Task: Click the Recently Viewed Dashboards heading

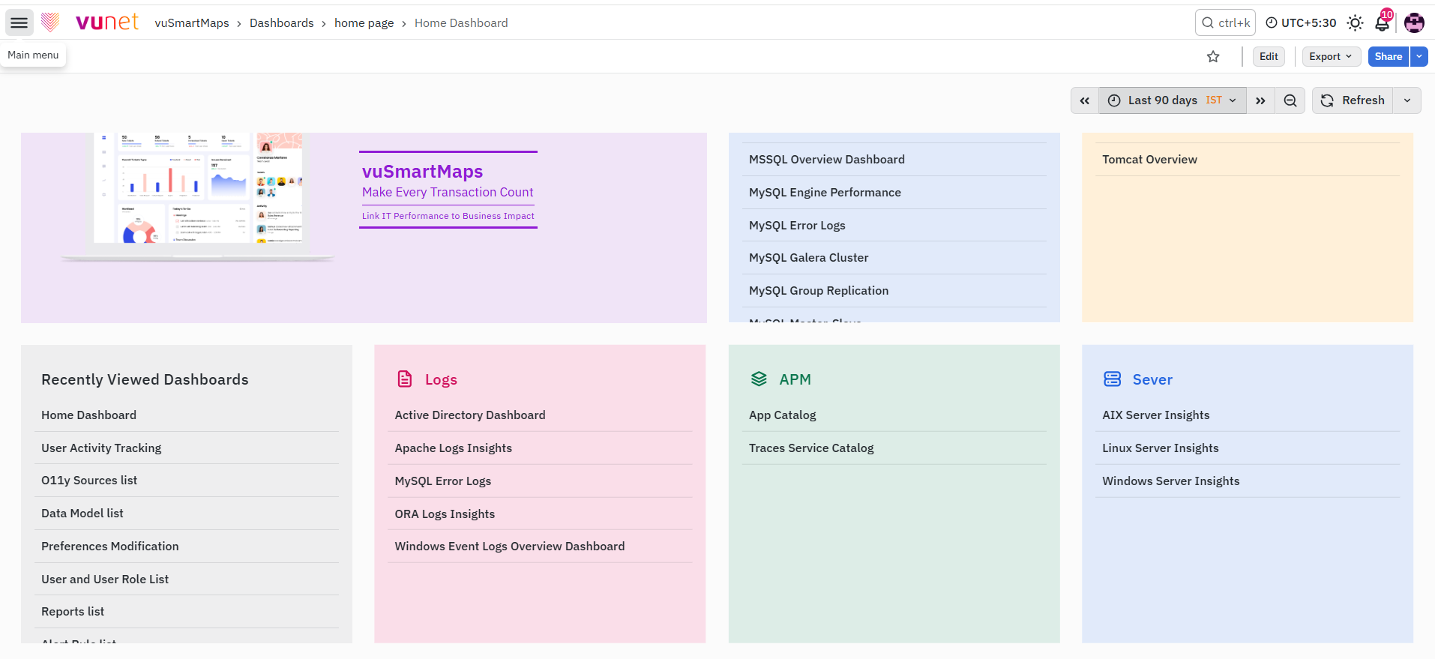Action: [145, 380]
